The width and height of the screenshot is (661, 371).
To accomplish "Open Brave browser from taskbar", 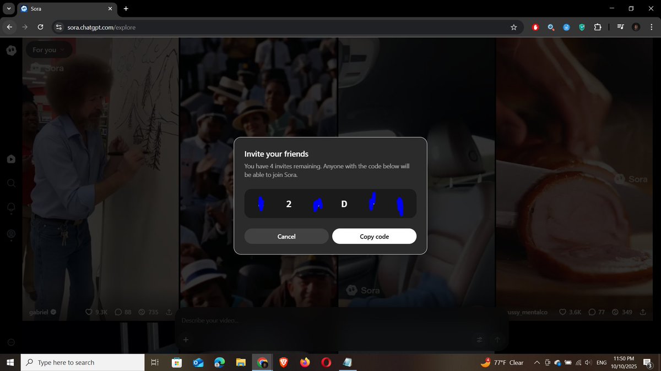I will click(284, 362).
